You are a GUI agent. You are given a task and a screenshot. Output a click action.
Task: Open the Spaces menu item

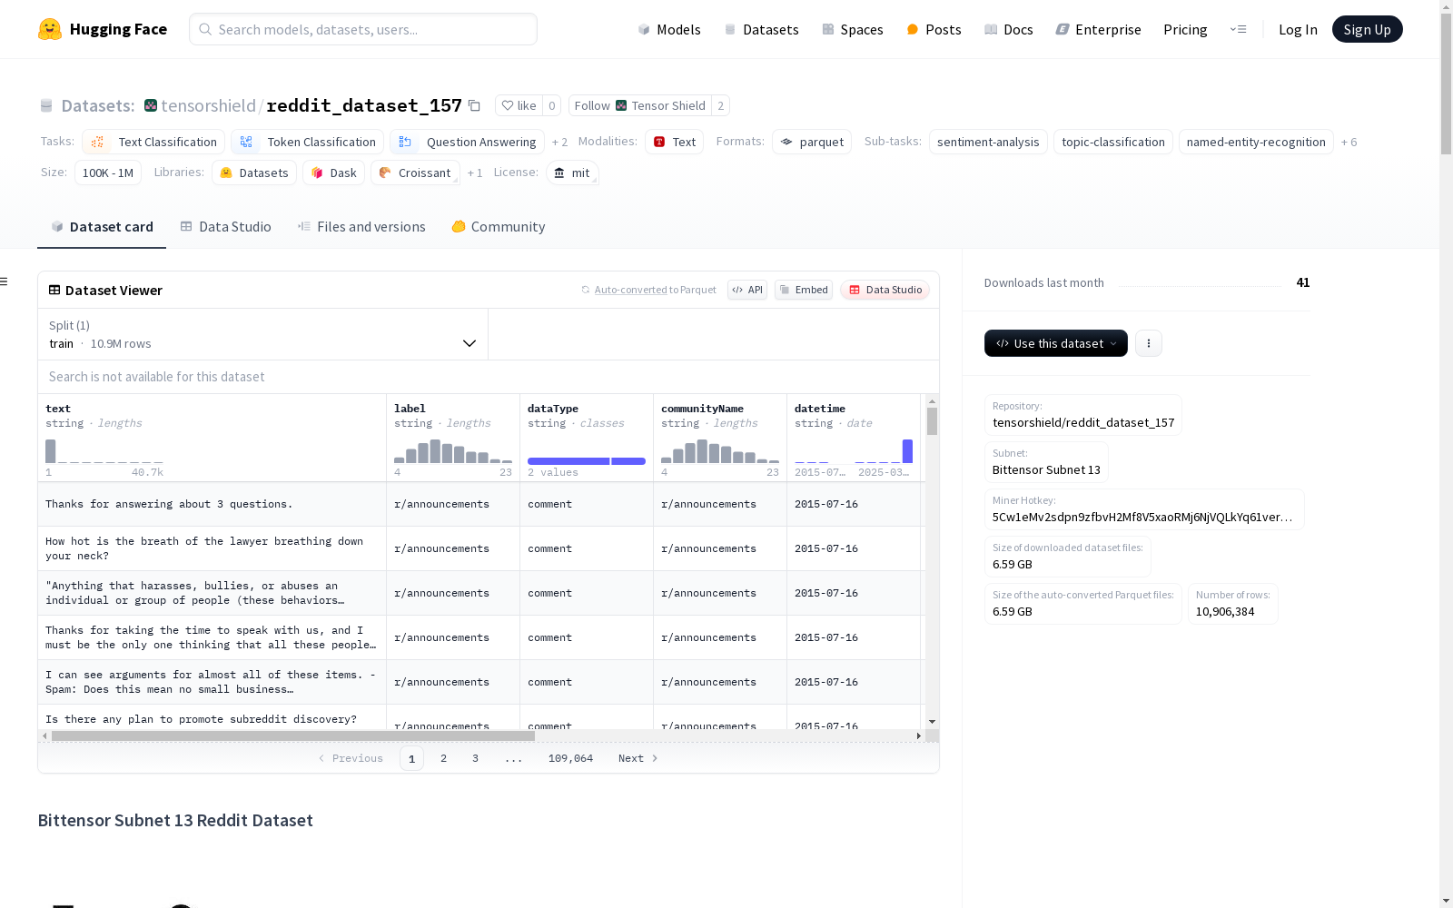coord(853,29)
